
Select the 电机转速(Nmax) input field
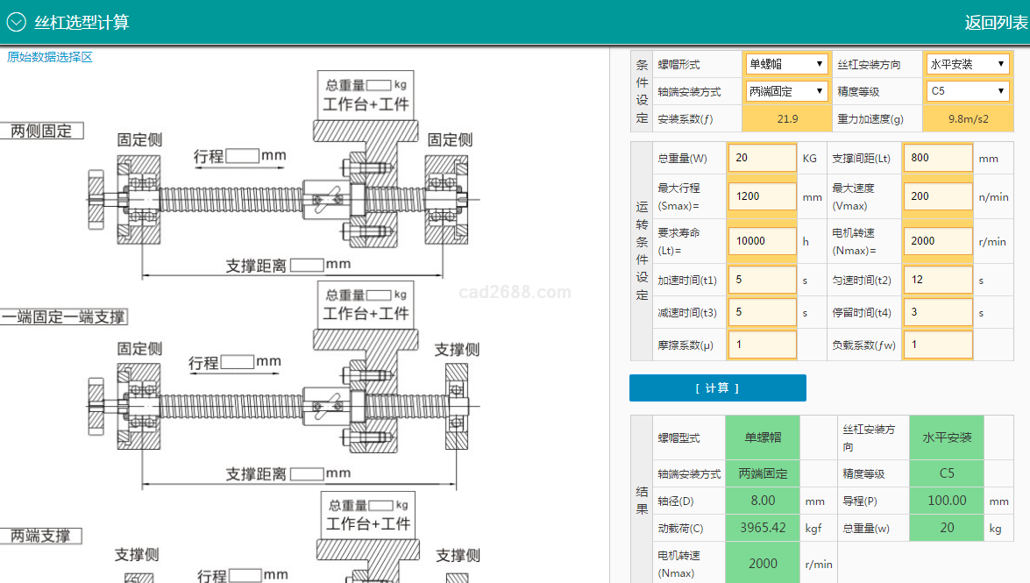point(937,241)
